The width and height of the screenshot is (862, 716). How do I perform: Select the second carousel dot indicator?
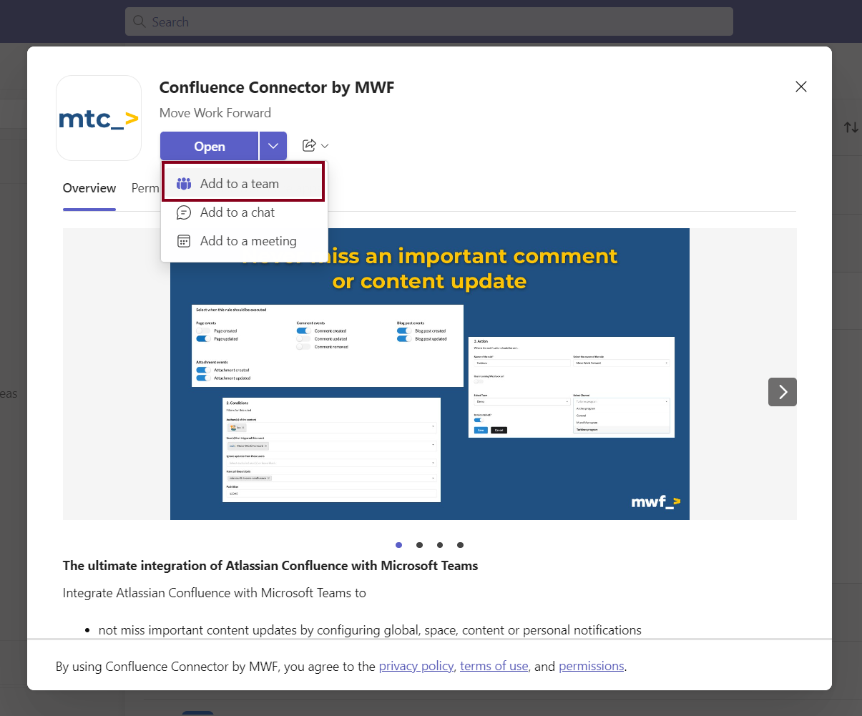[x=419, y=545]
